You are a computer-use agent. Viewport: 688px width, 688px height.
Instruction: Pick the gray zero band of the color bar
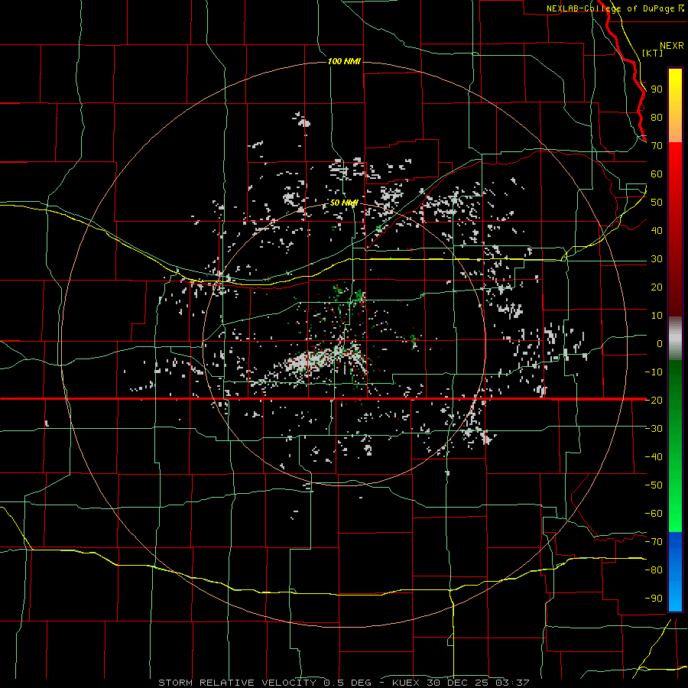[x=675, y=339]
